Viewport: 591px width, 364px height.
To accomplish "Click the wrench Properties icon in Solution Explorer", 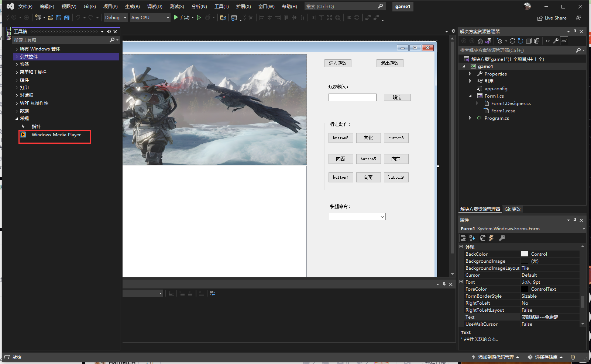I will 556,41.
